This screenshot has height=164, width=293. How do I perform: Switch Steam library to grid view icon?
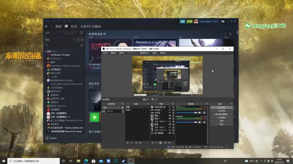pyautogui.click(x=81, y=33)
